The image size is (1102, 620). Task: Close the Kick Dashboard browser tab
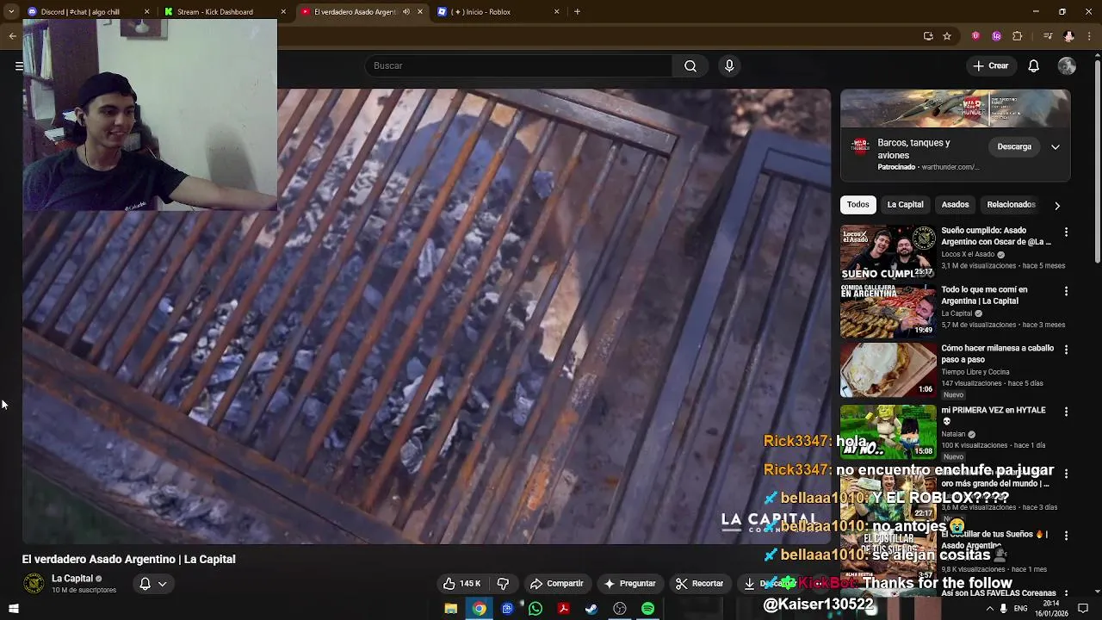[x=283, y=12]
